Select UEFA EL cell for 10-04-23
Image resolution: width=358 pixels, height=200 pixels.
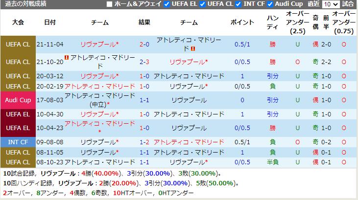pyautogui.click(x=18, y=128)
